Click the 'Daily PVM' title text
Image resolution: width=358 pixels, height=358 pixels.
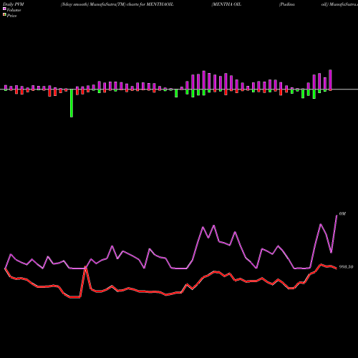(14, 4)
